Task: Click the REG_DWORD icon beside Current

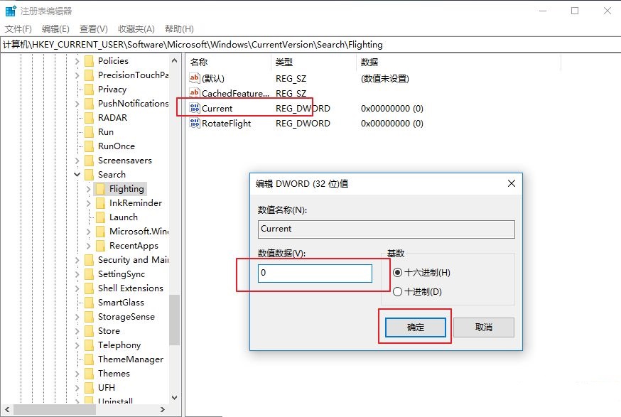Action: [194, 108]
